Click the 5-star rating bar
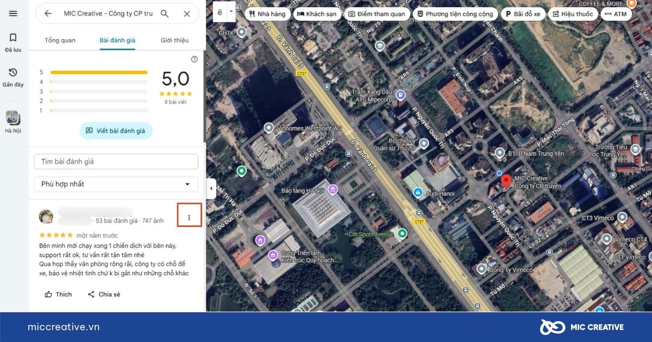Image resolution: width=652 pixels, height=342 pixels. [x=99, y=72]
